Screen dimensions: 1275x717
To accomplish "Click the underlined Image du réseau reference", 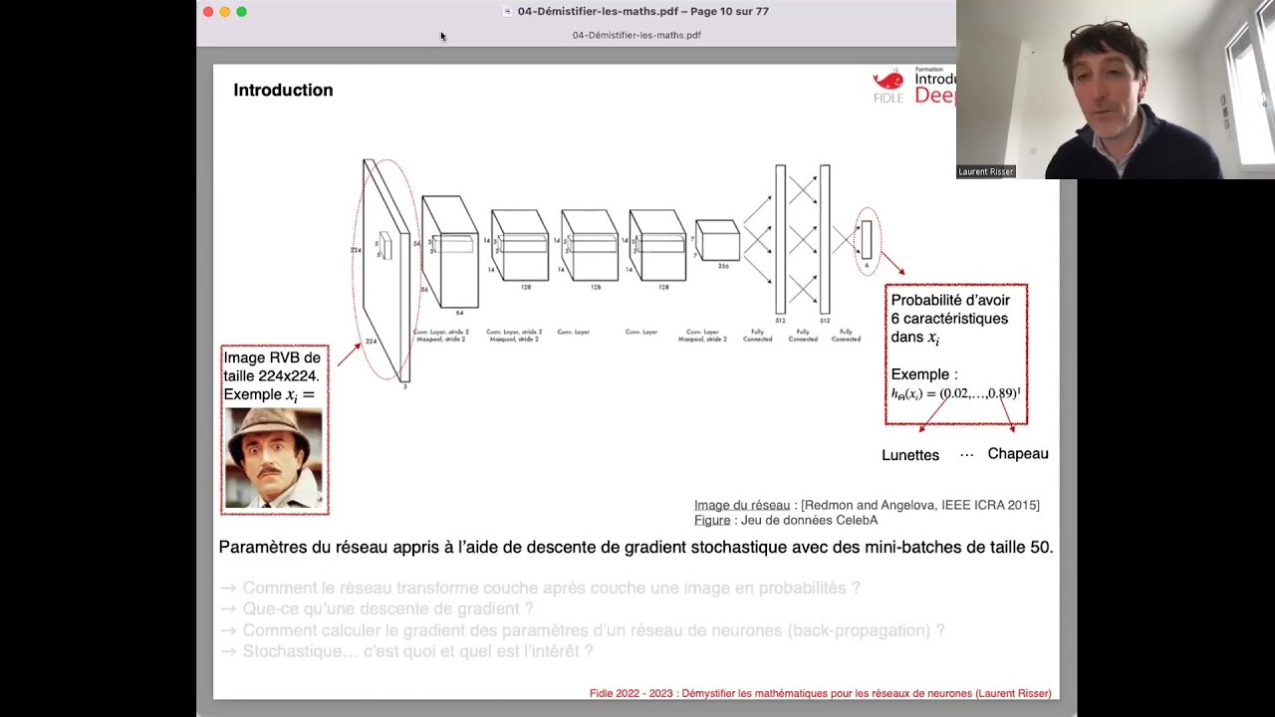I will click(742, 505).
